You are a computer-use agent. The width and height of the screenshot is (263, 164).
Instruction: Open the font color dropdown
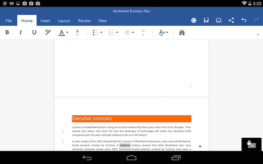pyautogui.click(x=64, y=33)
